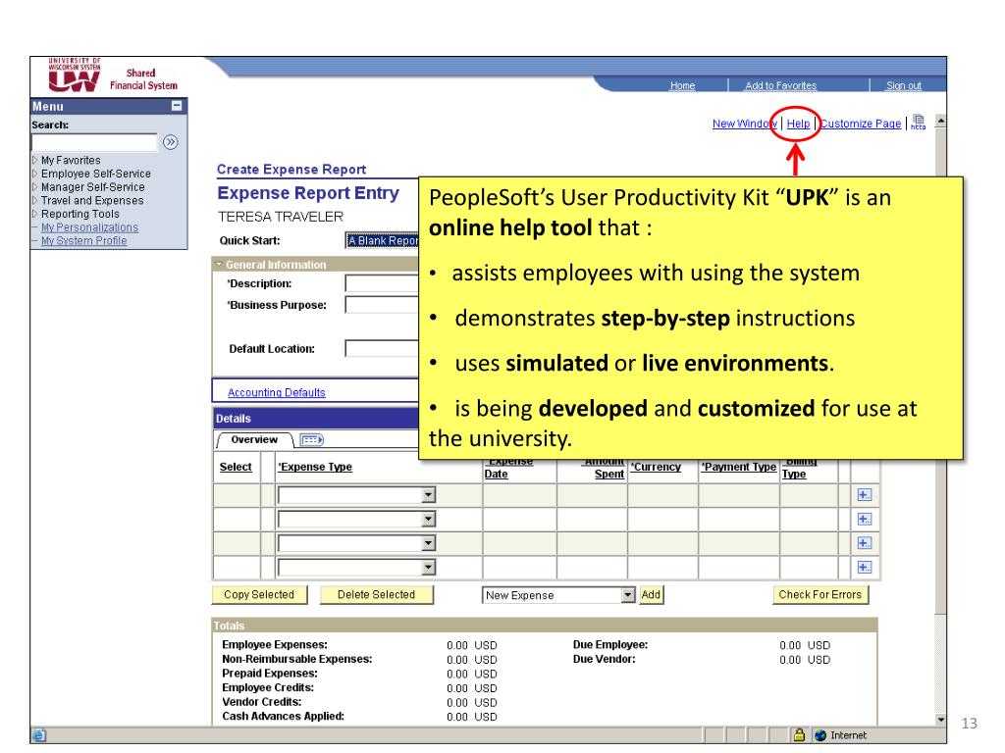Sort by the Expense Type column header

click(315, 467)
